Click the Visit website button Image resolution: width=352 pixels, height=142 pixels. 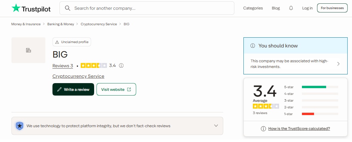(x=116, y=90)
